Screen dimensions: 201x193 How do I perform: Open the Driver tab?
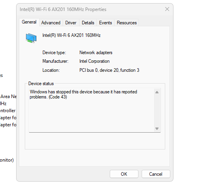click(71, 23)
